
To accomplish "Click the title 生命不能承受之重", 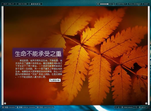I will click(x=38, y=54).
